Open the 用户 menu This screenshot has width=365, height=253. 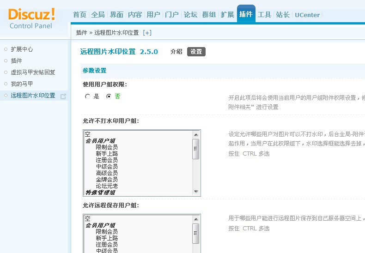(x=153, y=15)
